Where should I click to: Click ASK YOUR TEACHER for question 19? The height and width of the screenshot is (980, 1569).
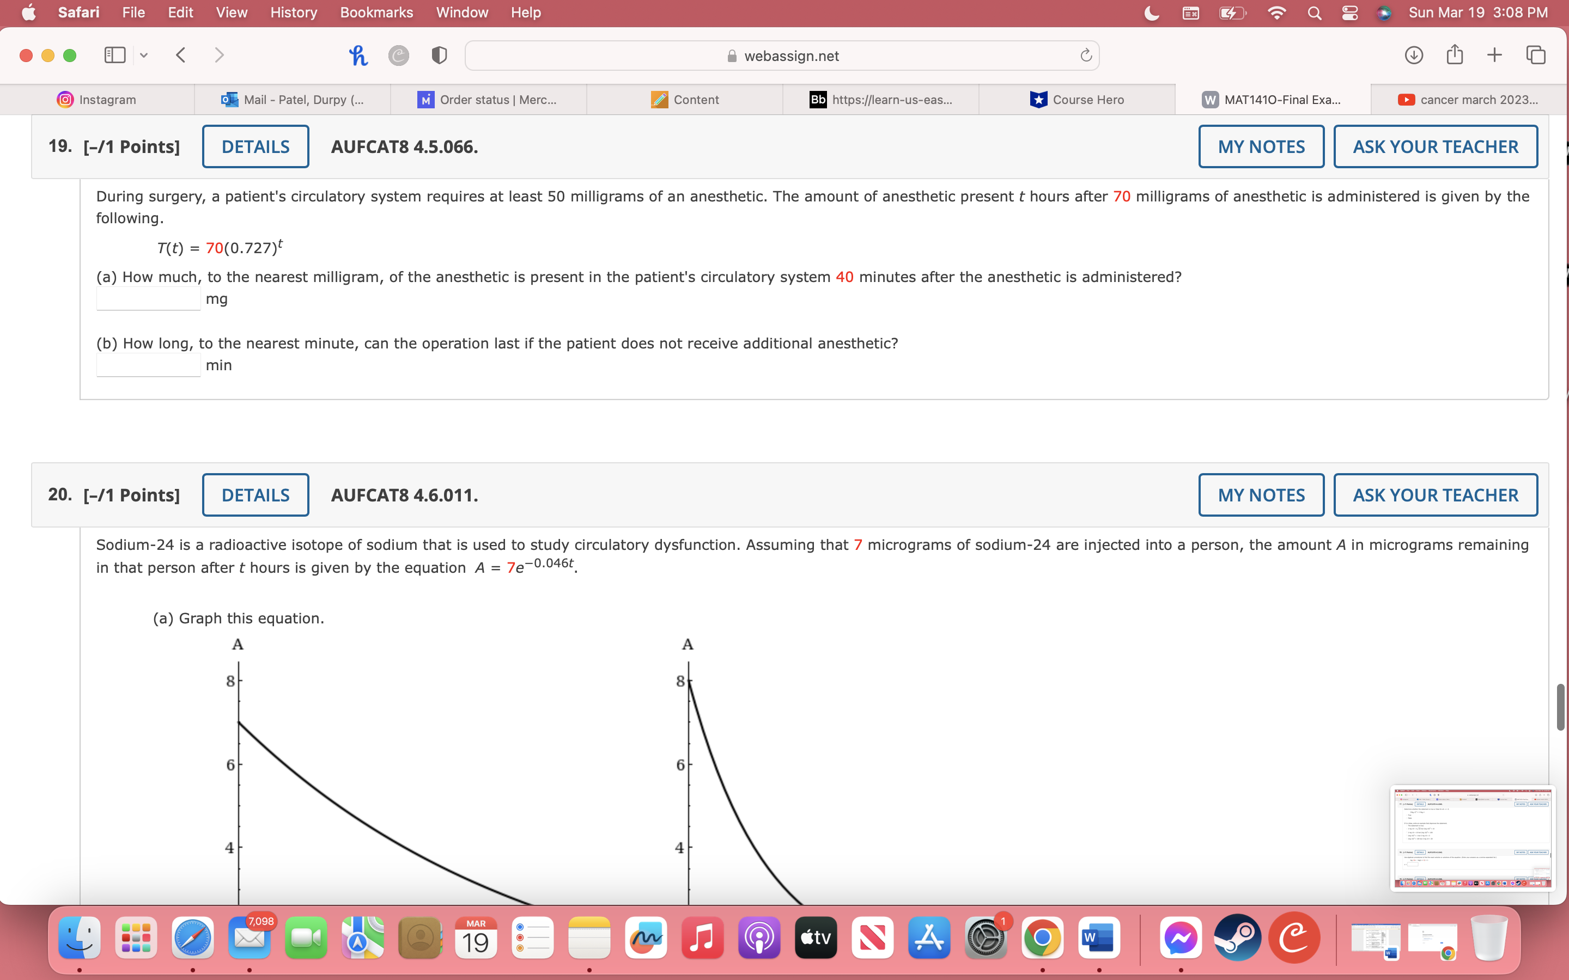pos(1435,146)
